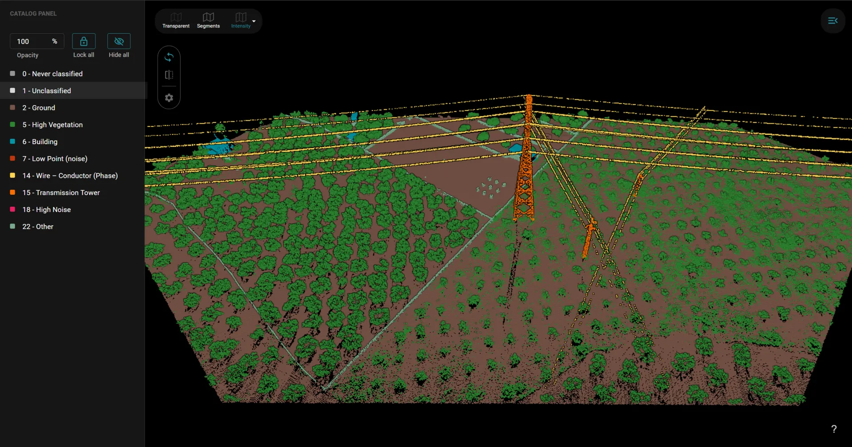This screenshot has width=852, height=447.
Task: Toggle the checkbox beside 7 - Low Point (noise)
Action: [12, 158]
